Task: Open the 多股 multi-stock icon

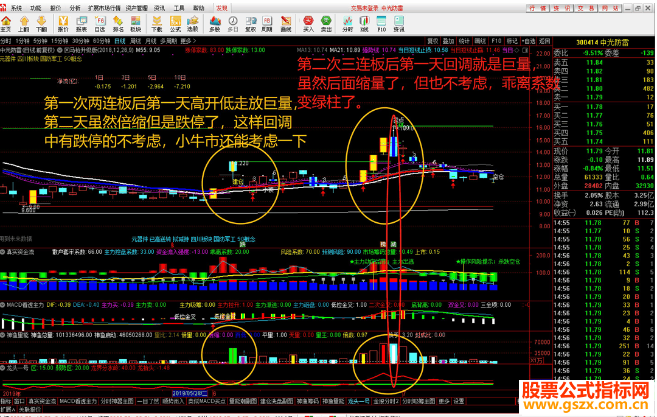Action: 215,24
